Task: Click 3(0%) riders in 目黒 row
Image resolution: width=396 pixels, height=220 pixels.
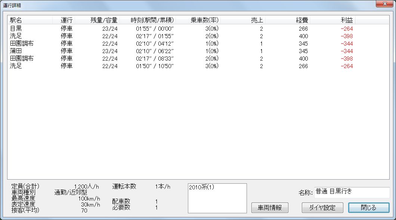Action: tap(212, 28)
